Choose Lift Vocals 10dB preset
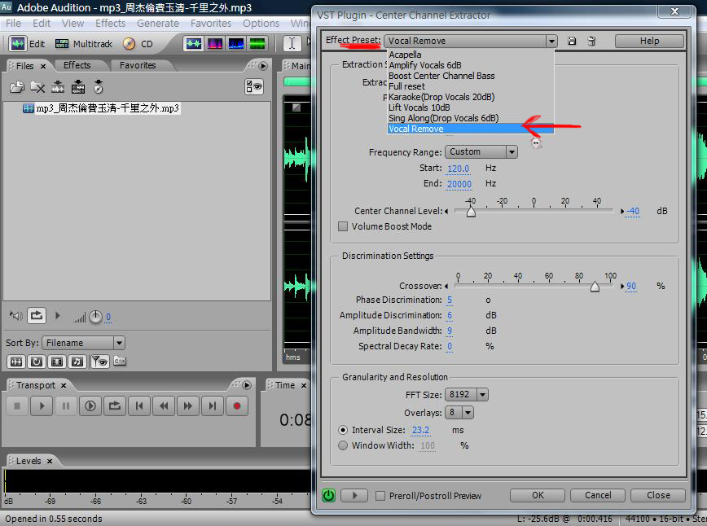707x526 pixels. 471,107
